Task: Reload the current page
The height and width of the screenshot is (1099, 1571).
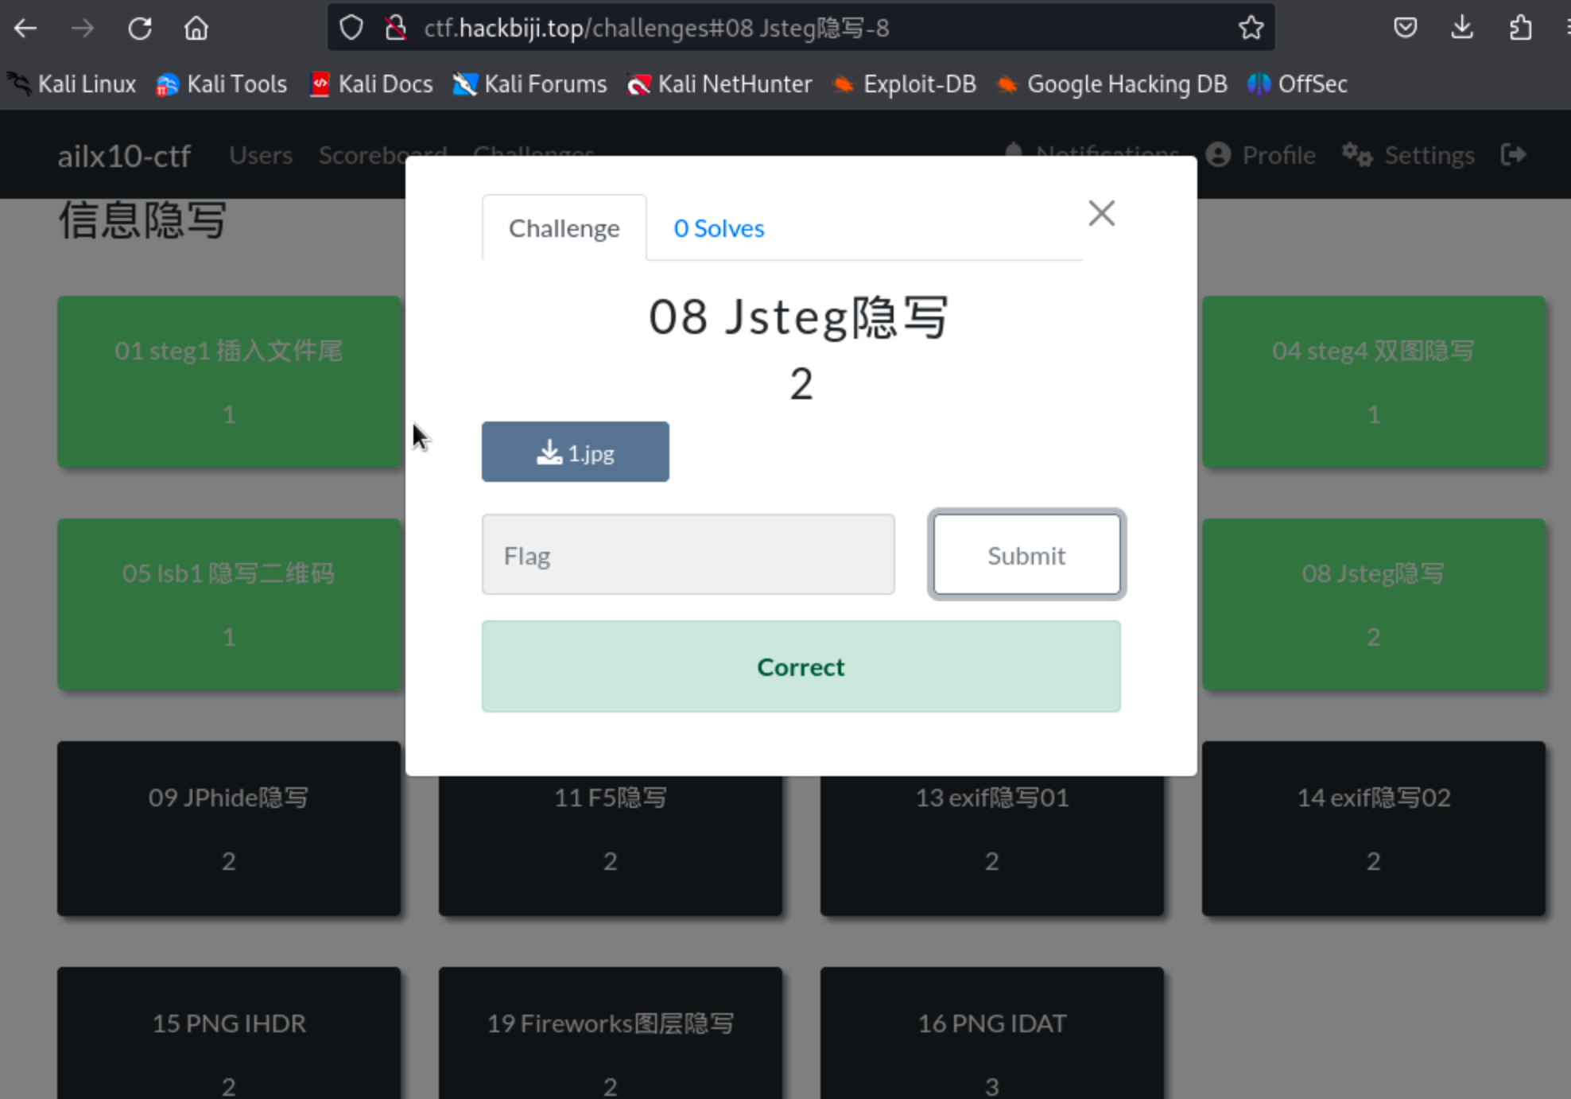Action: (x=140, y=28)
